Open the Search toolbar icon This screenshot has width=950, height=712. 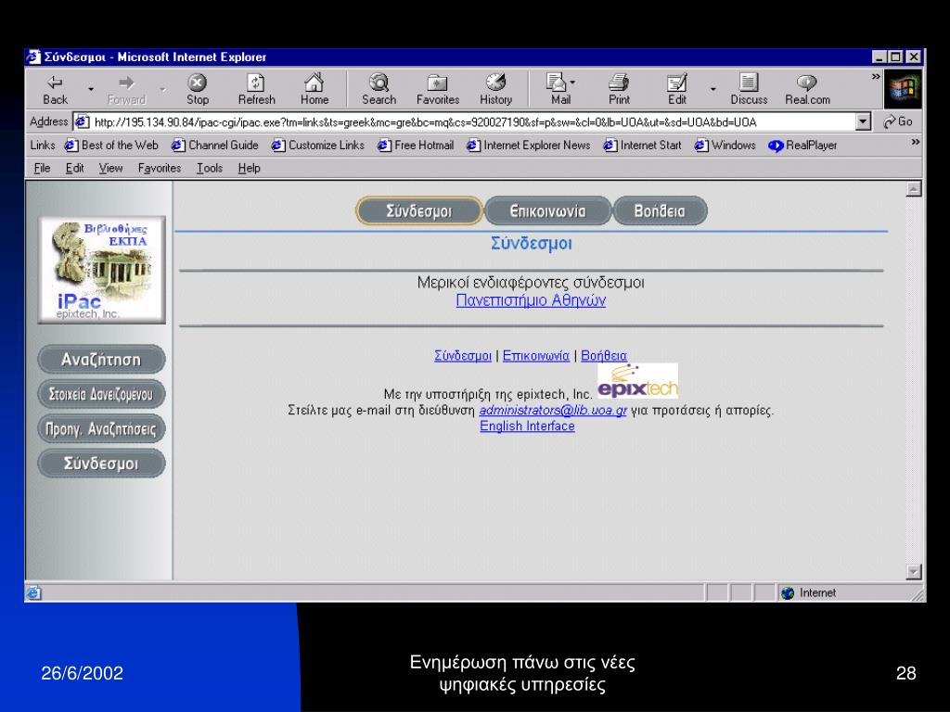pyautogui.click(x=379, y=89)
